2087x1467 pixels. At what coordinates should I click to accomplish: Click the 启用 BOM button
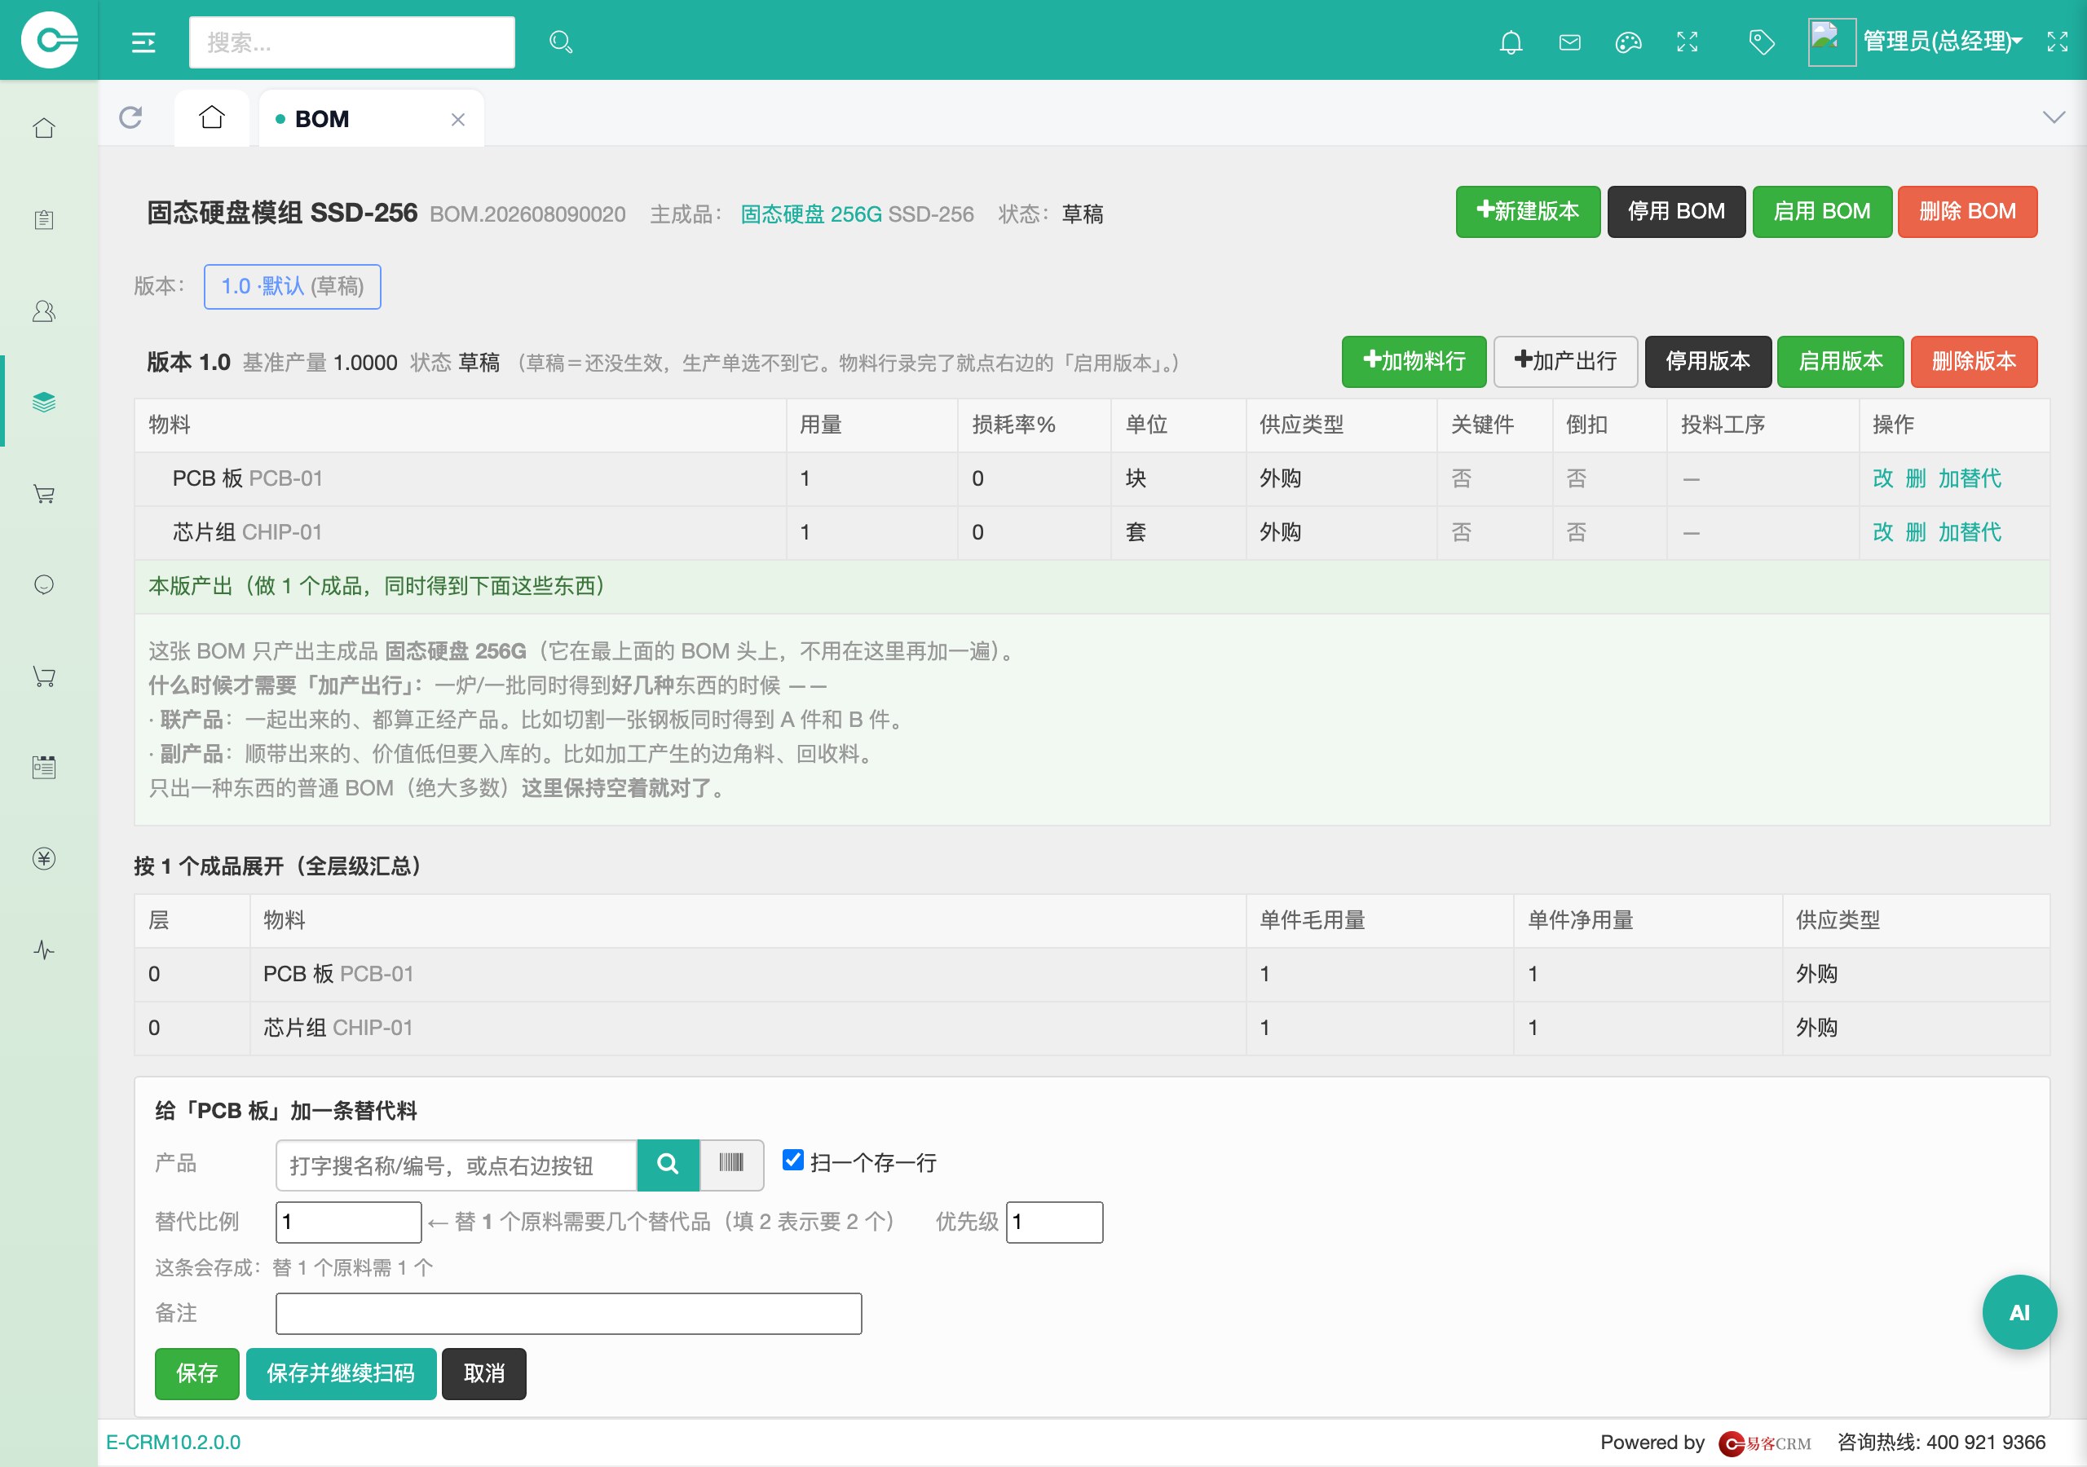point(1821,212)
